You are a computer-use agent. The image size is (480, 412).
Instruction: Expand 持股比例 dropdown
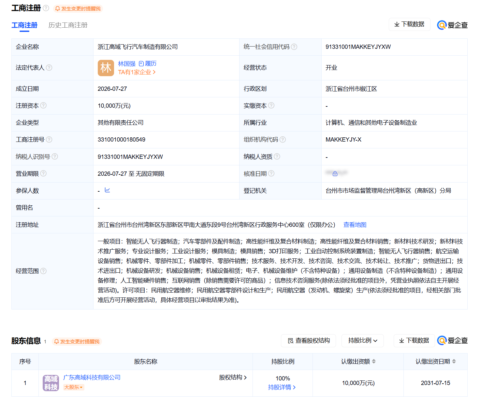point(363,341)
